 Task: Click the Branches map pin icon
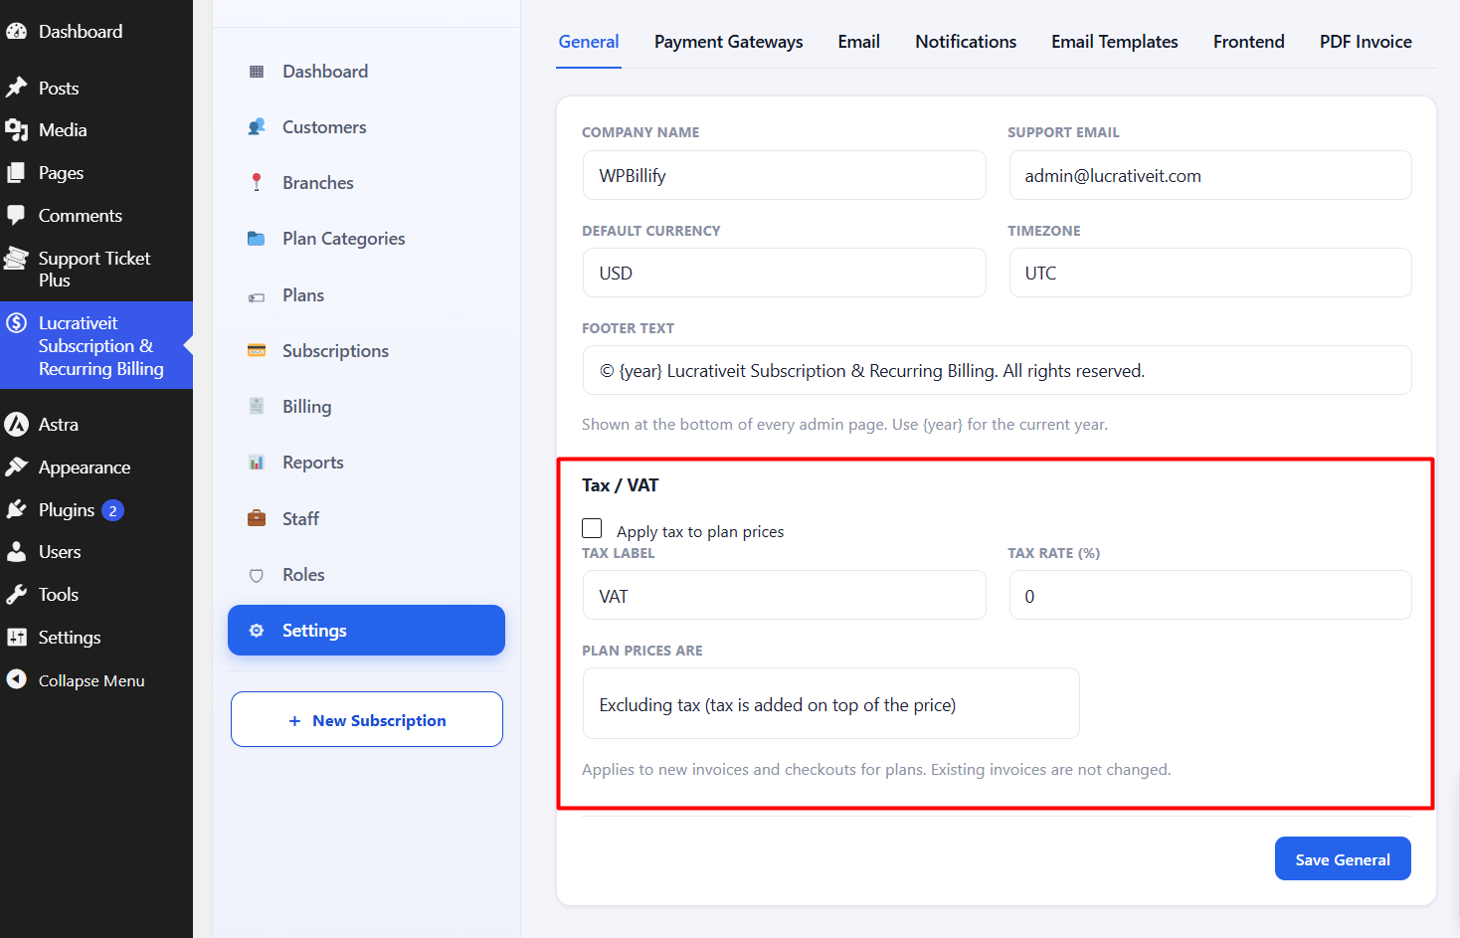(x=257, y=183)
